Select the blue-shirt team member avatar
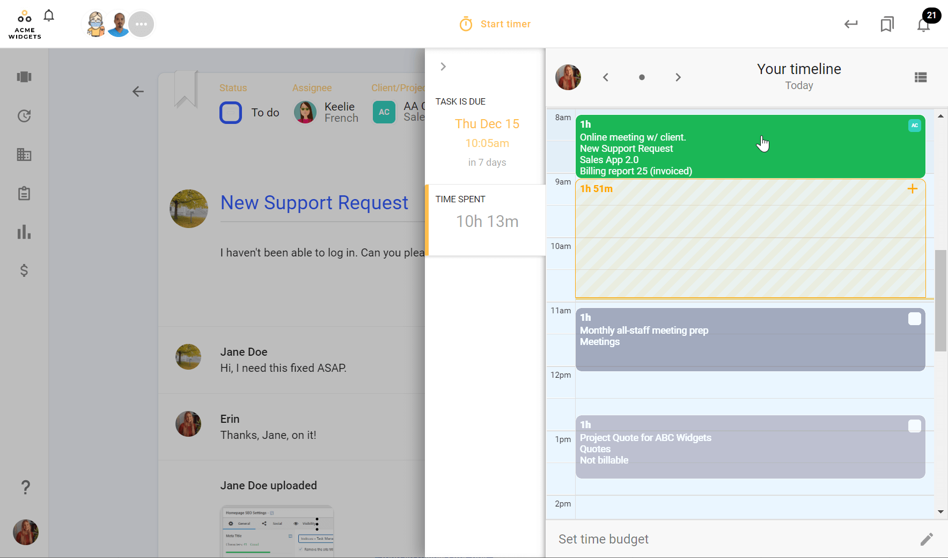 pos(119,24)
